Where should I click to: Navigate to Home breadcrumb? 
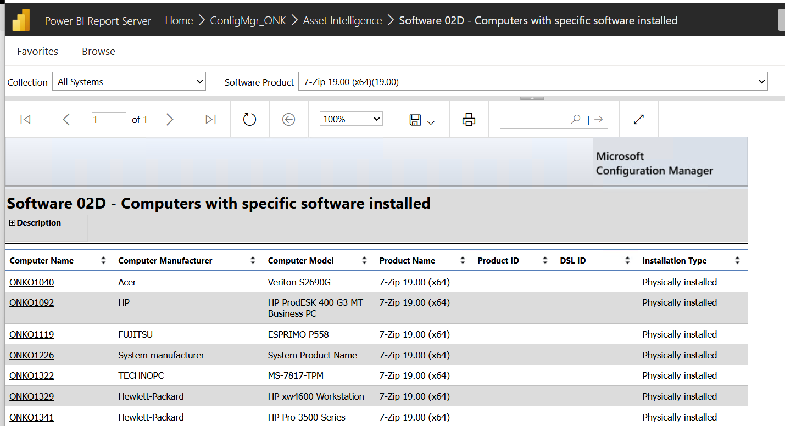(179, 20)
